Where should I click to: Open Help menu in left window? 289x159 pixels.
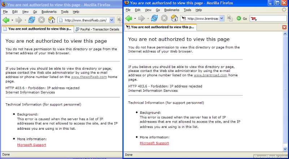[76, 12]
